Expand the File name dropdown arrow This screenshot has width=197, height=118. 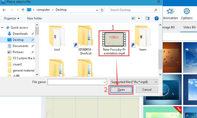[x=105, y=82]
